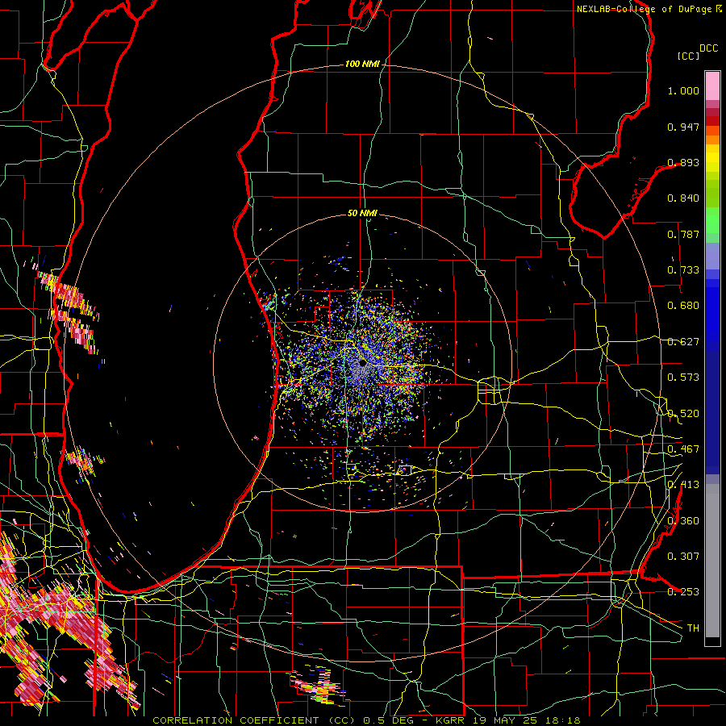Click the 0.360 scale label
The image size is (726, 726).
click(683, 521)
